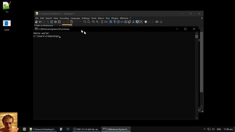The image size is (235, 132).
Task: Open the cmd.exe title bar system icon
Action: pos(36,29)
